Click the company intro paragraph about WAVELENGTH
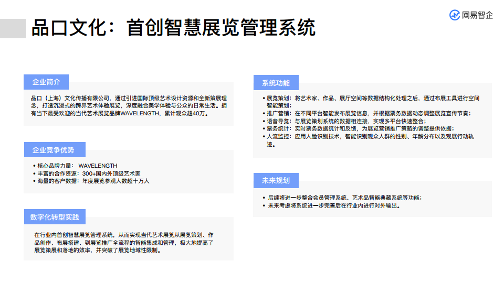This screenshot has width=504, height=283. 129,105
